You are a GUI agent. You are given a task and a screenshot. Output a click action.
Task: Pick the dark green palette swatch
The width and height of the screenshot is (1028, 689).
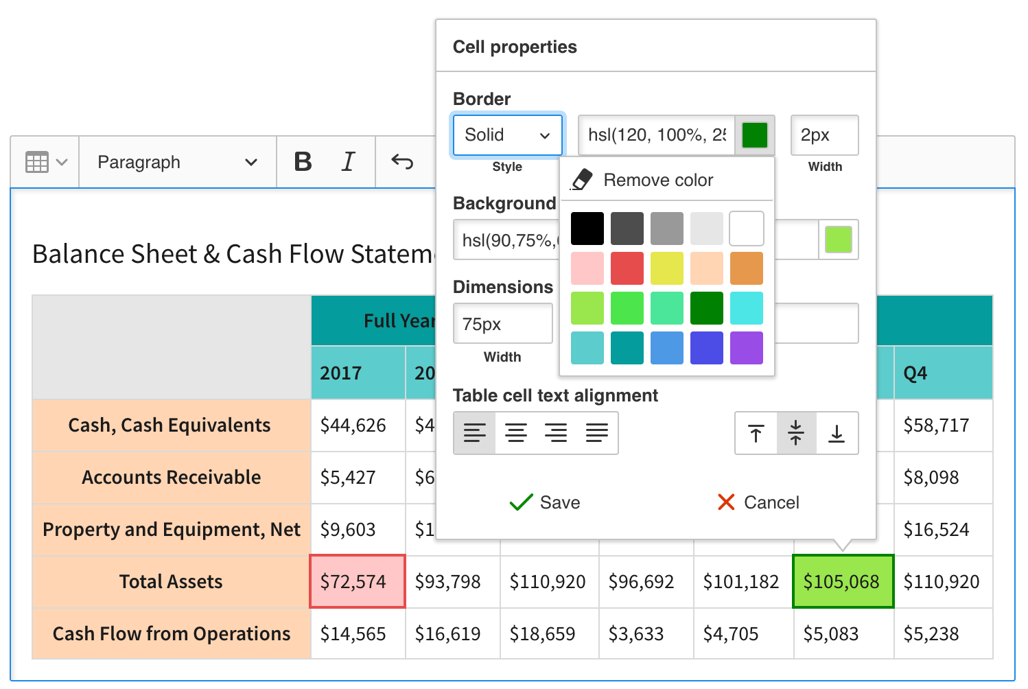707,308
